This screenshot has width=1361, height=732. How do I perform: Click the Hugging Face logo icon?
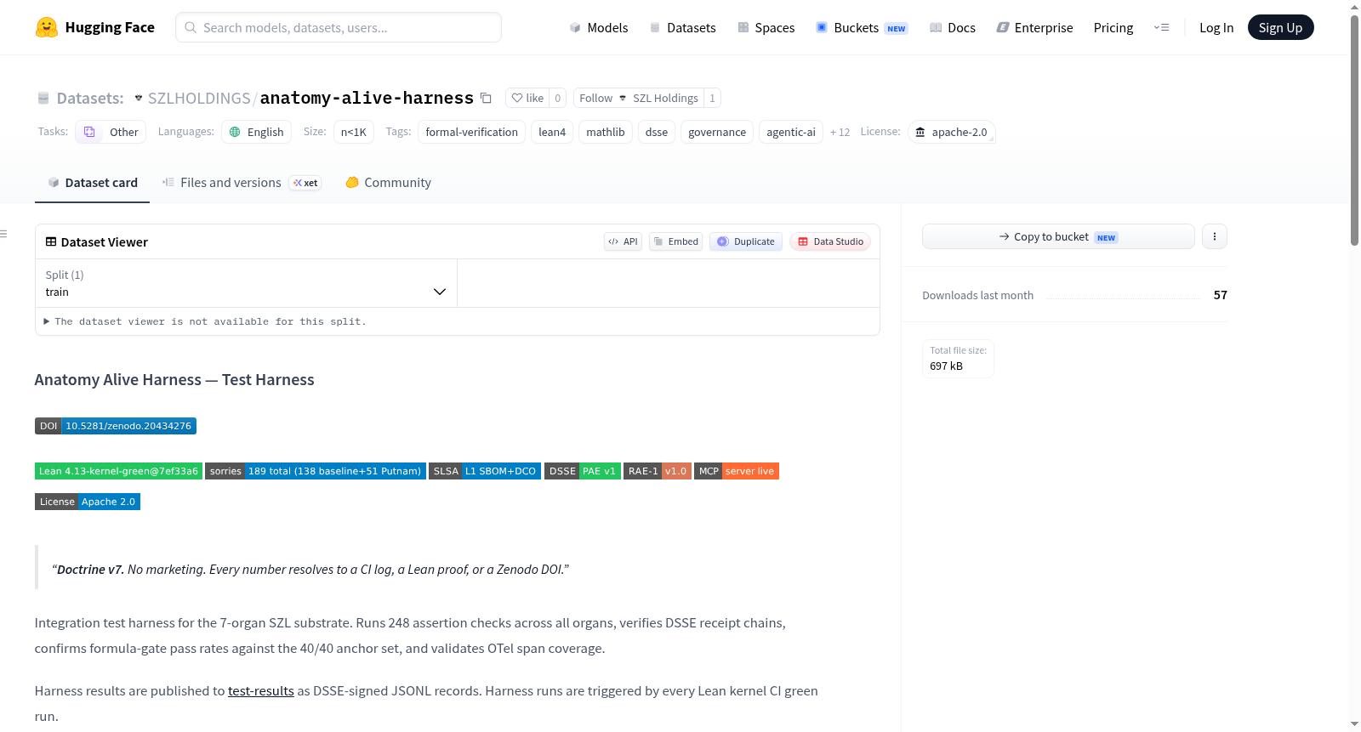[47, 27]
